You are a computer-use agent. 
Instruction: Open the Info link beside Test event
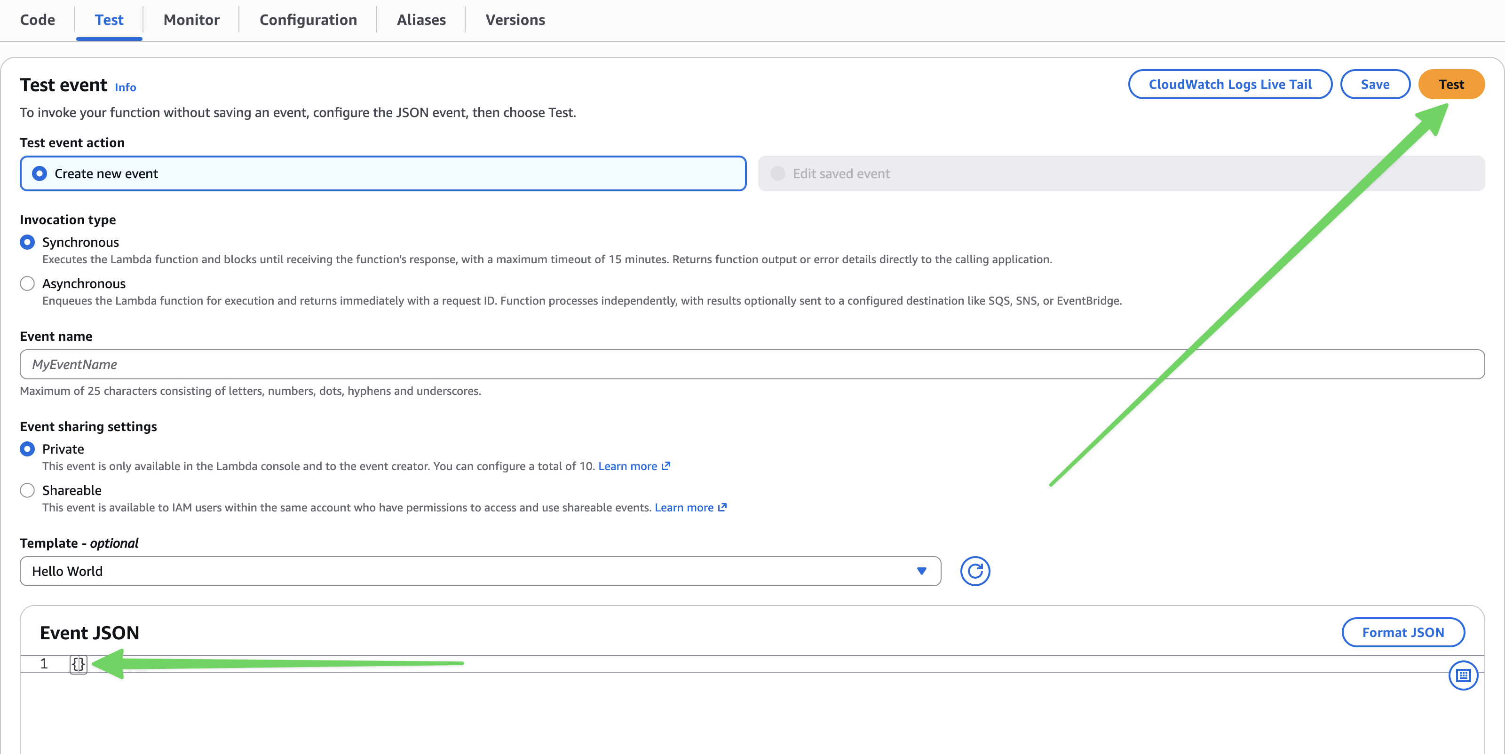(x=125, y=87)
